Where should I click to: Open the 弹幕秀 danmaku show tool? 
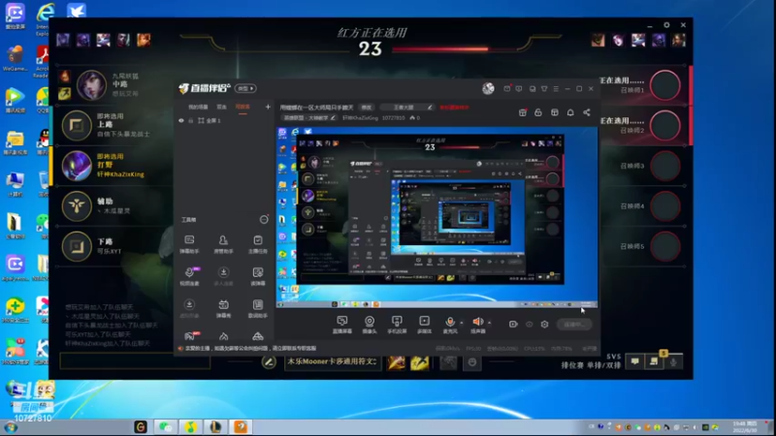223,308
